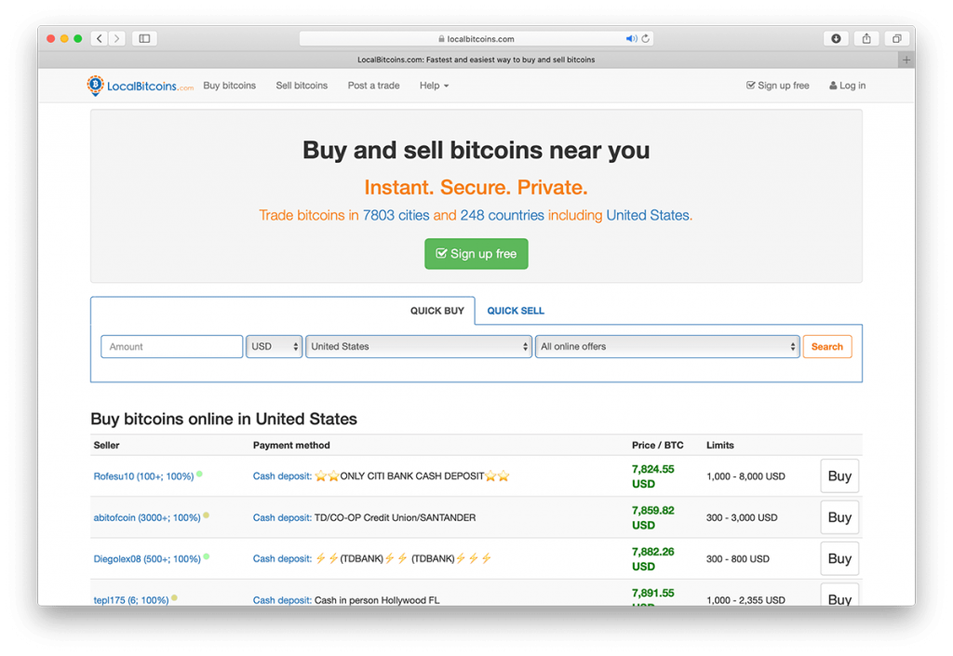Click the 300 - 3,000 USD limits text
Screen dimensions: 953x656
click(742, 518)
